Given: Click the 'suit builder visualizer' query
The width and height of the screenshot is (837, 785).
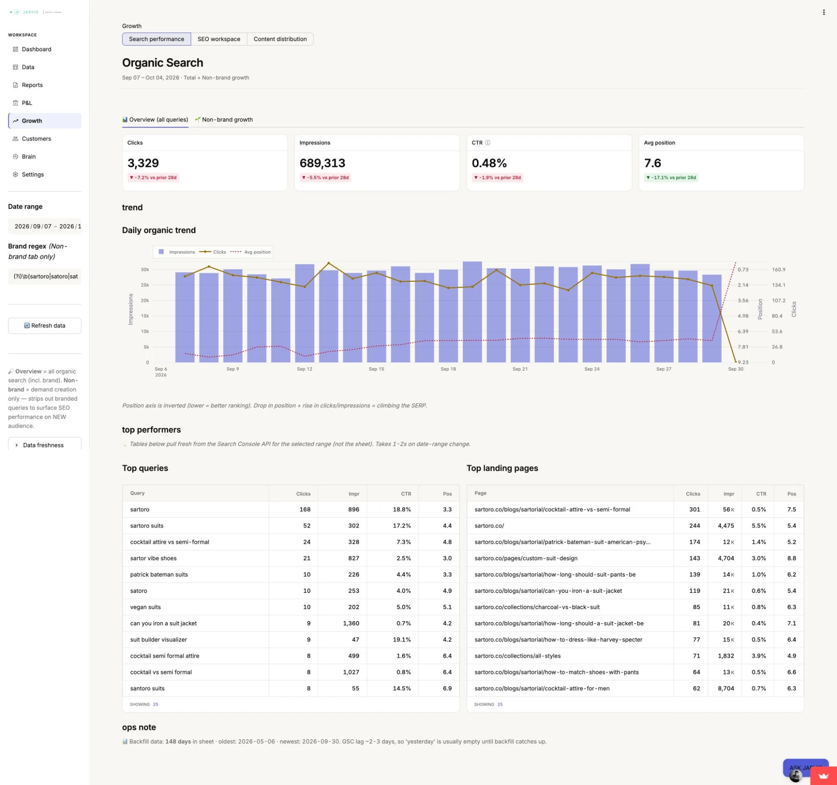Looking at the screenshot, I should (158, 639).
